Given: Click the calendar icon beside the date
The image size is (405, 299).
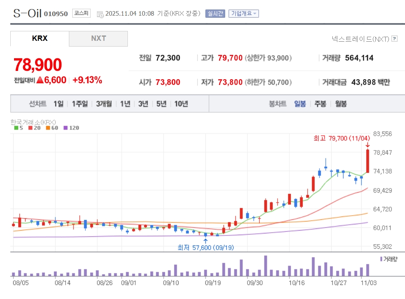Looking at the screenshot, I should tap(100, 14).
